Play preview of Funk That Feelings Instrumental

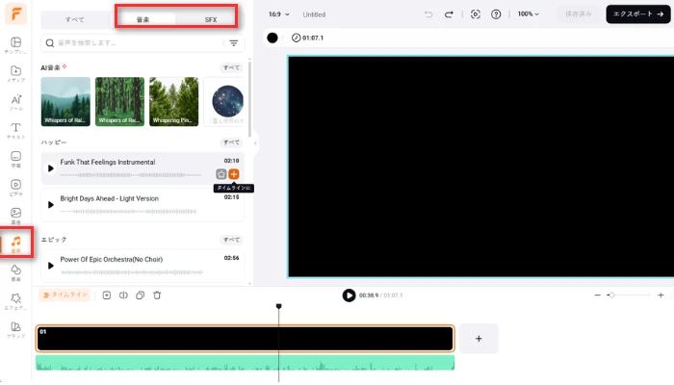coord(51,168)
